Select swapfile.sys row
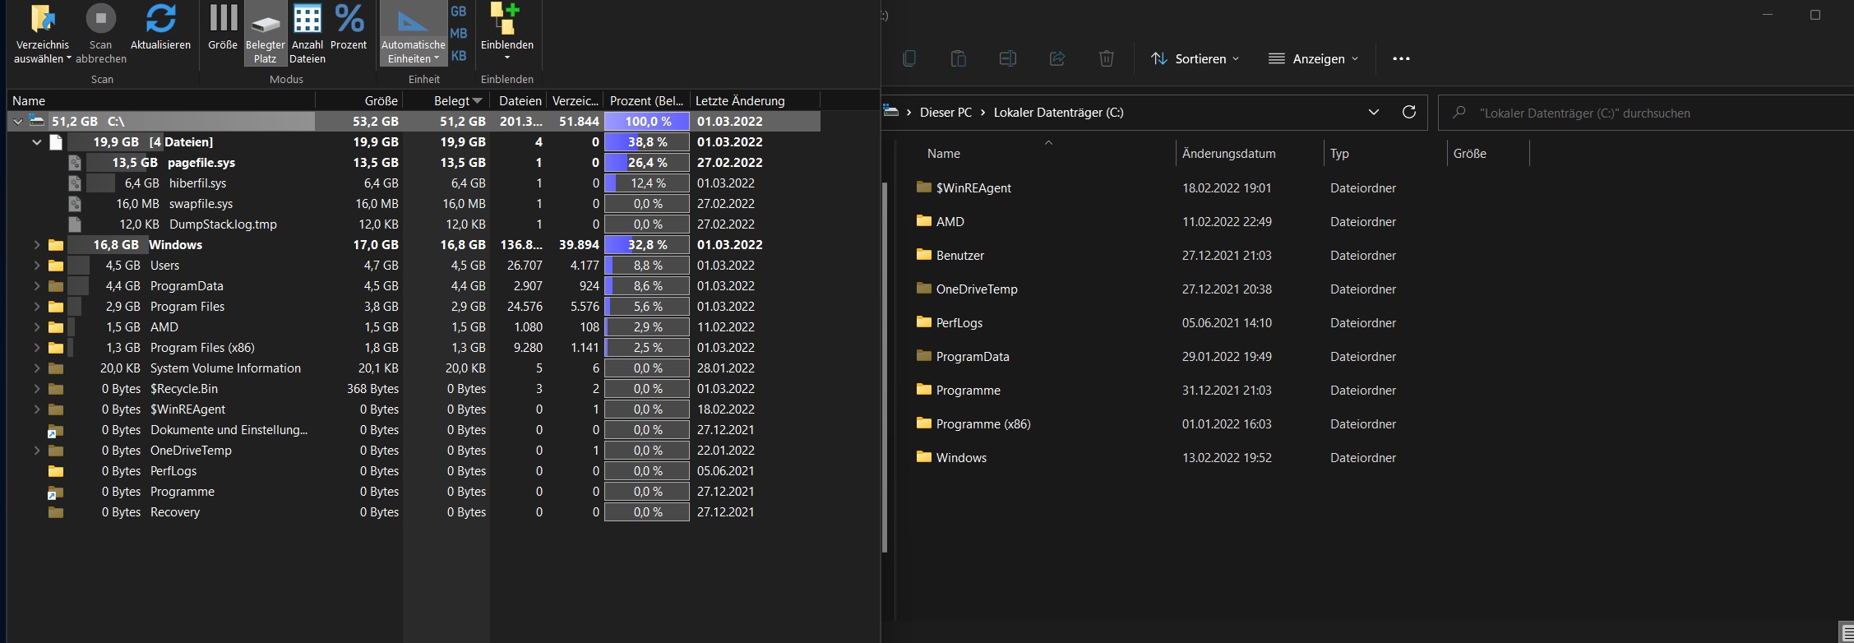The width and height of the screenshot is (1854, 643). tap(414, 204)
